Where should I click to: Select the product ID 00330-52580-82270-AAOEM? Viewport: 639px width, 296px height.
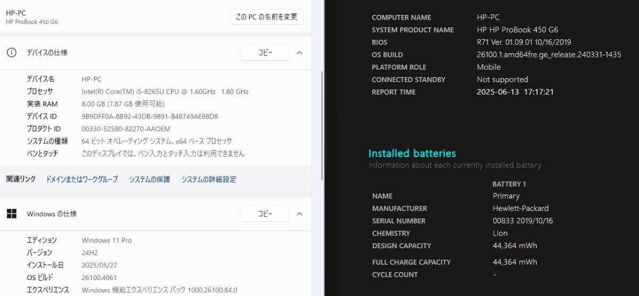pyautogui.click(x=126, y=129)
